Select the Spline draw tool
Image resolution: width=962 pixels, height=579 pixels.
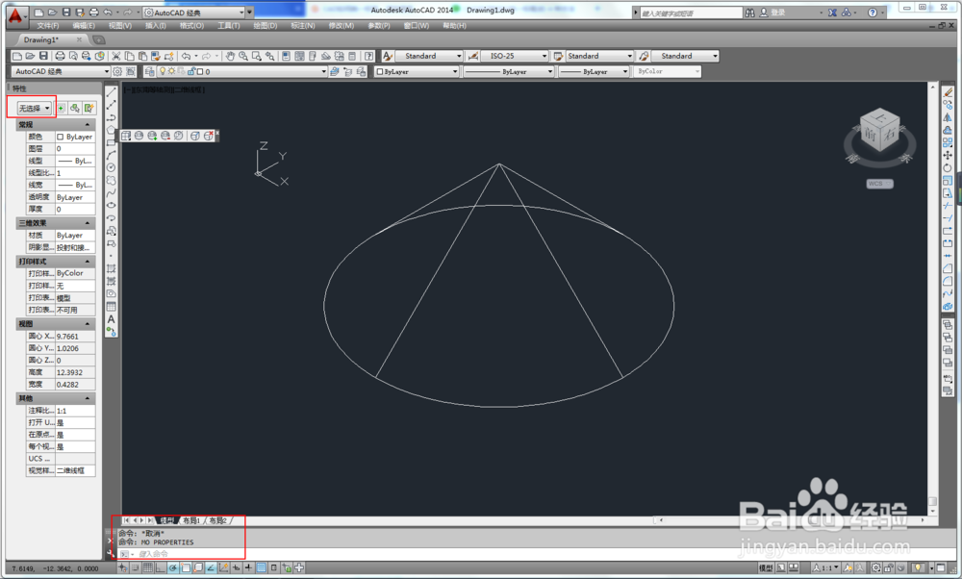(x=111, y=192)
